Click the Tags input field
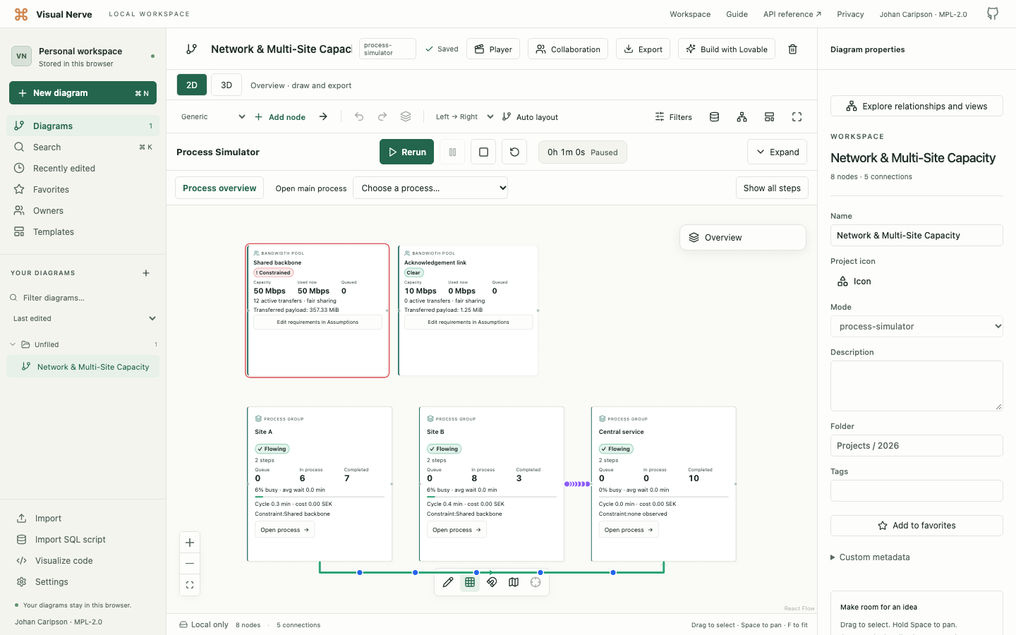Screen dimensions: 1016x635 917,491
